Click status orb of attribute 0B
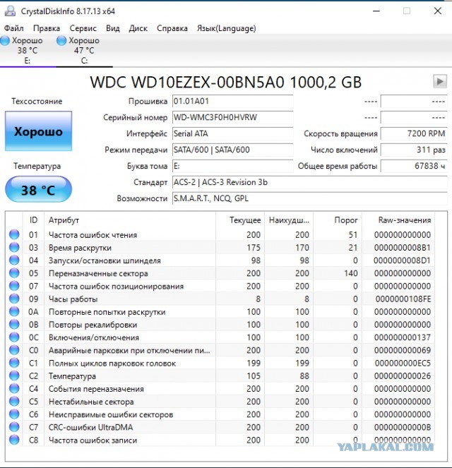This screenshot has height=468, width=452. [x=14, y=325]
